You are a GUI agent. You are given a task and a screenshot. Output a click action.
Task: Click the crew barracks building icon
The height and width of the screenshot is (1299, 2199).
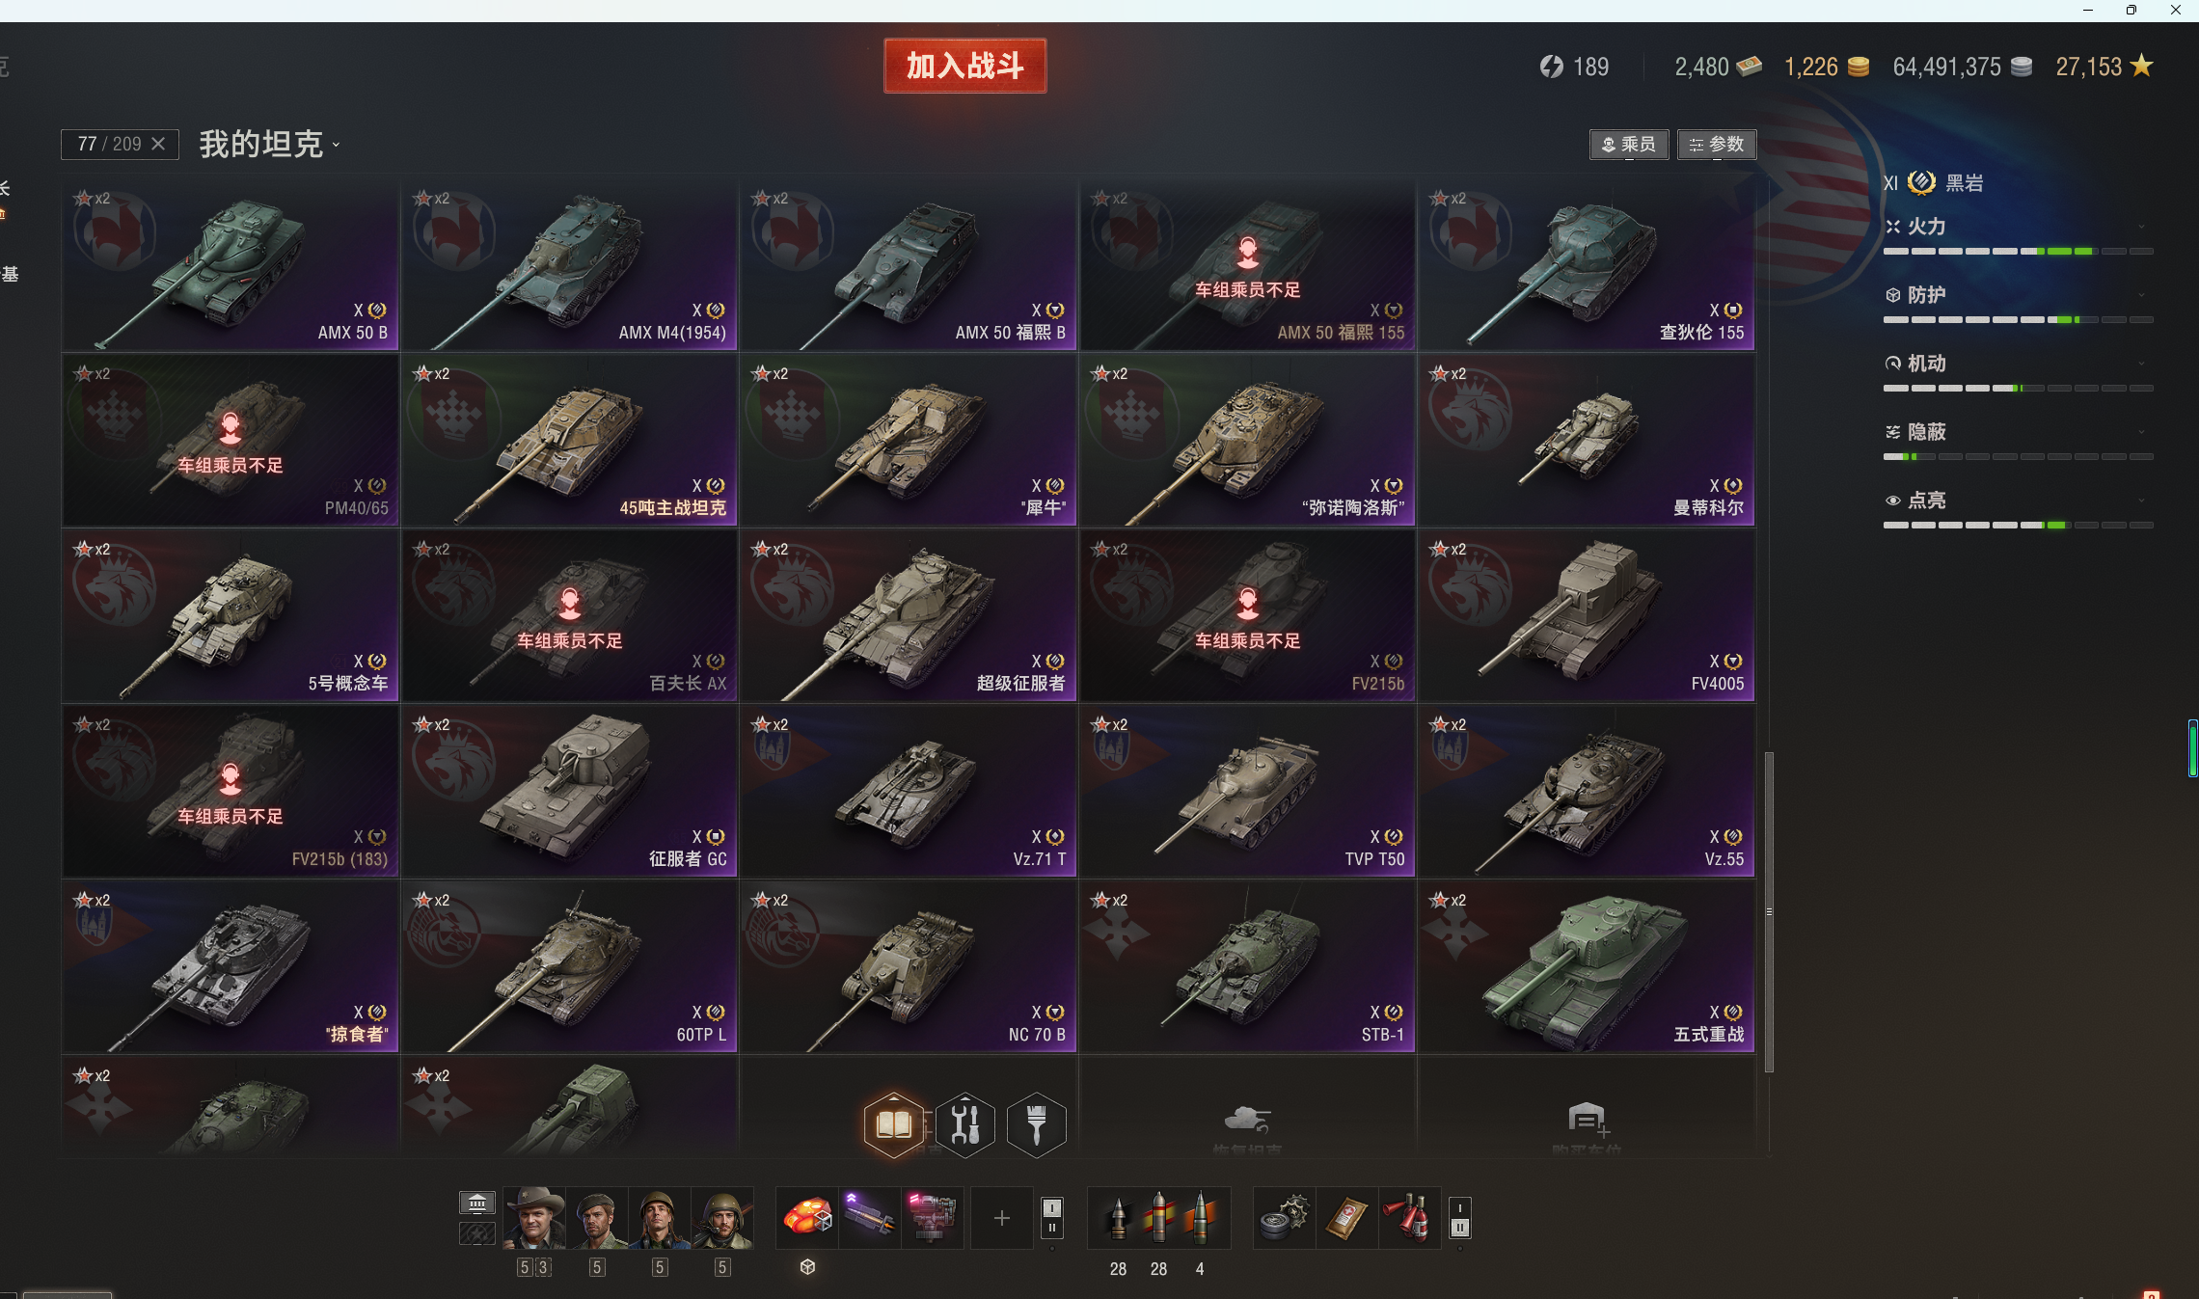(x=477, y=1203)
